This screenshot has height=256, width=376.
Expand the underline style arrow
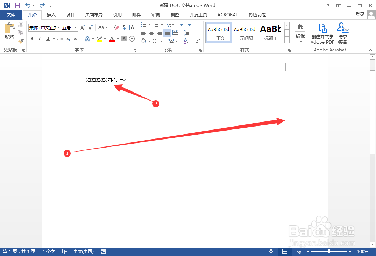point(54,39)
